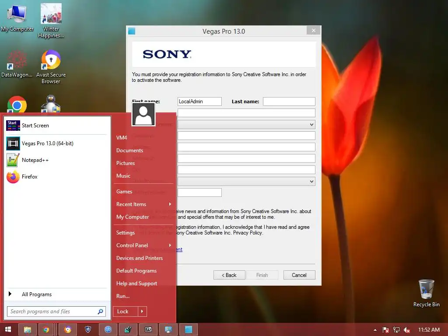Open the arrow next to Lock button
The height and width of the screenshot is (336, 448).
[142, 311]
